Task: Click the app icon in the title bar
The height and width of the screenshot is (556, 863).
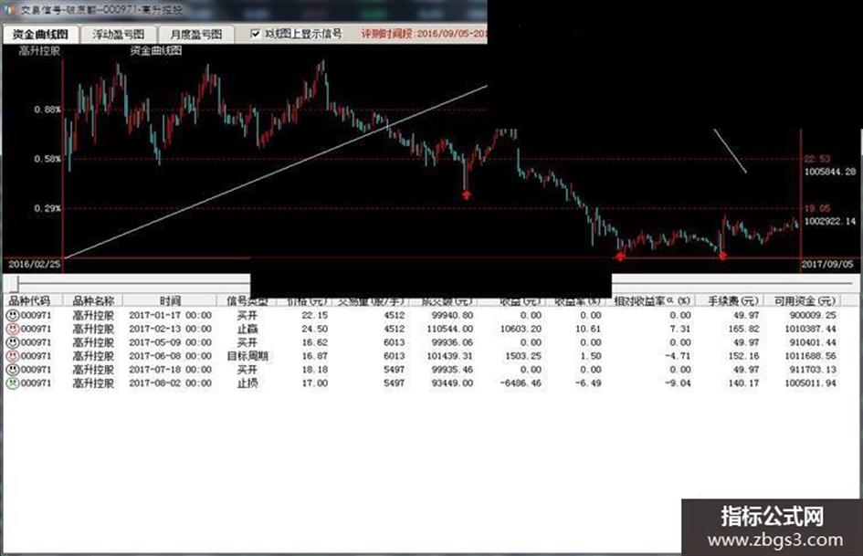Action: (x=9, y=9)
